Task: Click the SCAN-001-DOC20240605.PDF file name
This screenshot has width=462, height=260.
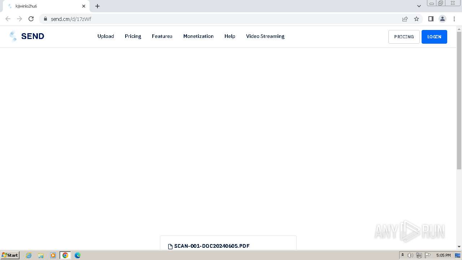Action: (x=212, y=246)
